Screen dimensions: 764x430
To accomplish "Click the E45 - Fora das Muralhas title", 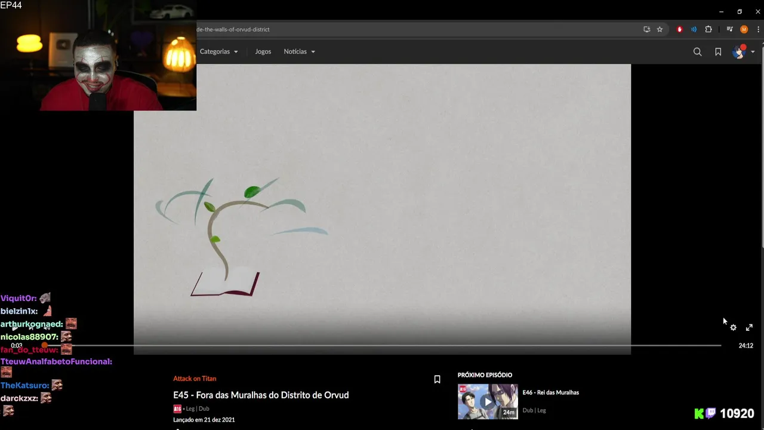I will (x=261, y=395).
